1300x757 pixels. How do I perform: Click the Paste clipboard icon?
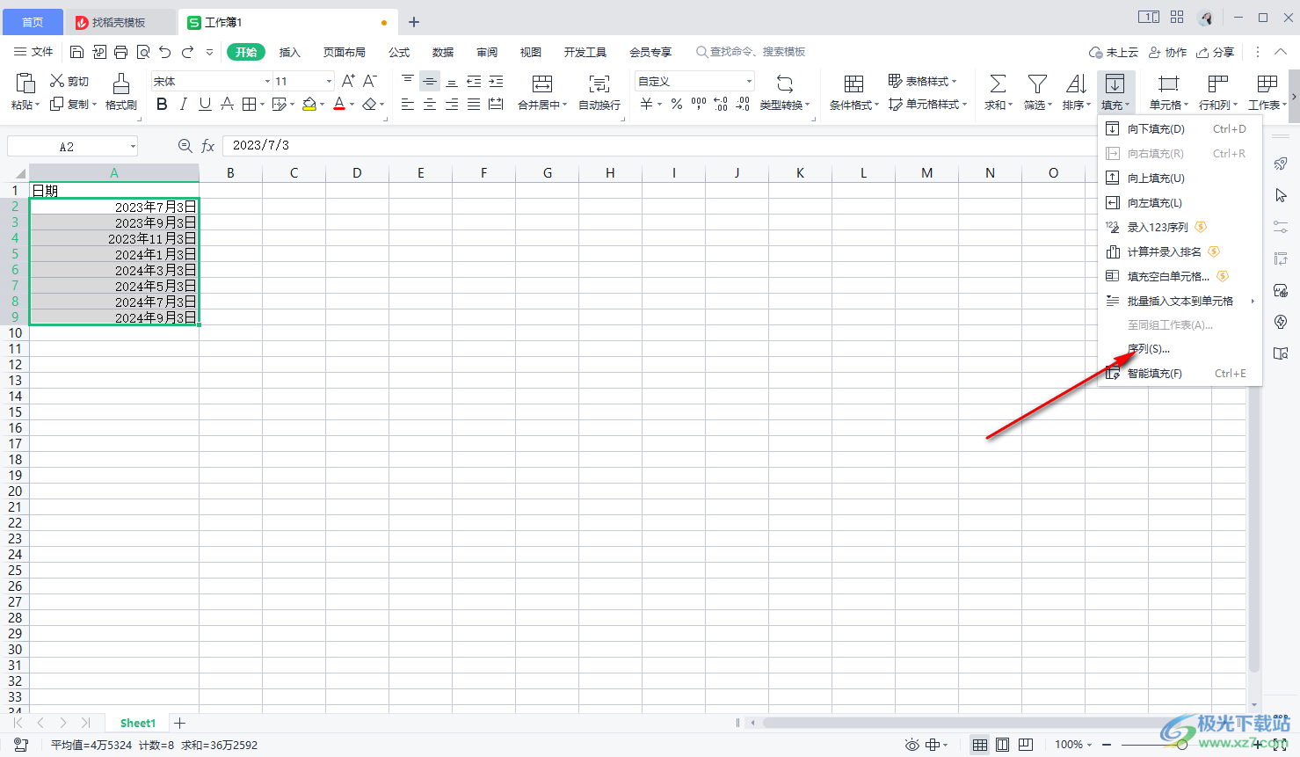pos(25,84)
